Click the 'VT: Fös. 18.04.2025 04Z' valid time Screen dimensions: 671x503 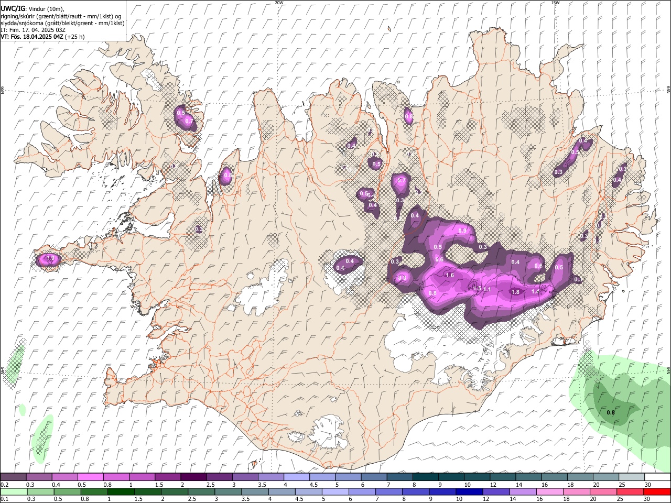(x=32, y=37)
